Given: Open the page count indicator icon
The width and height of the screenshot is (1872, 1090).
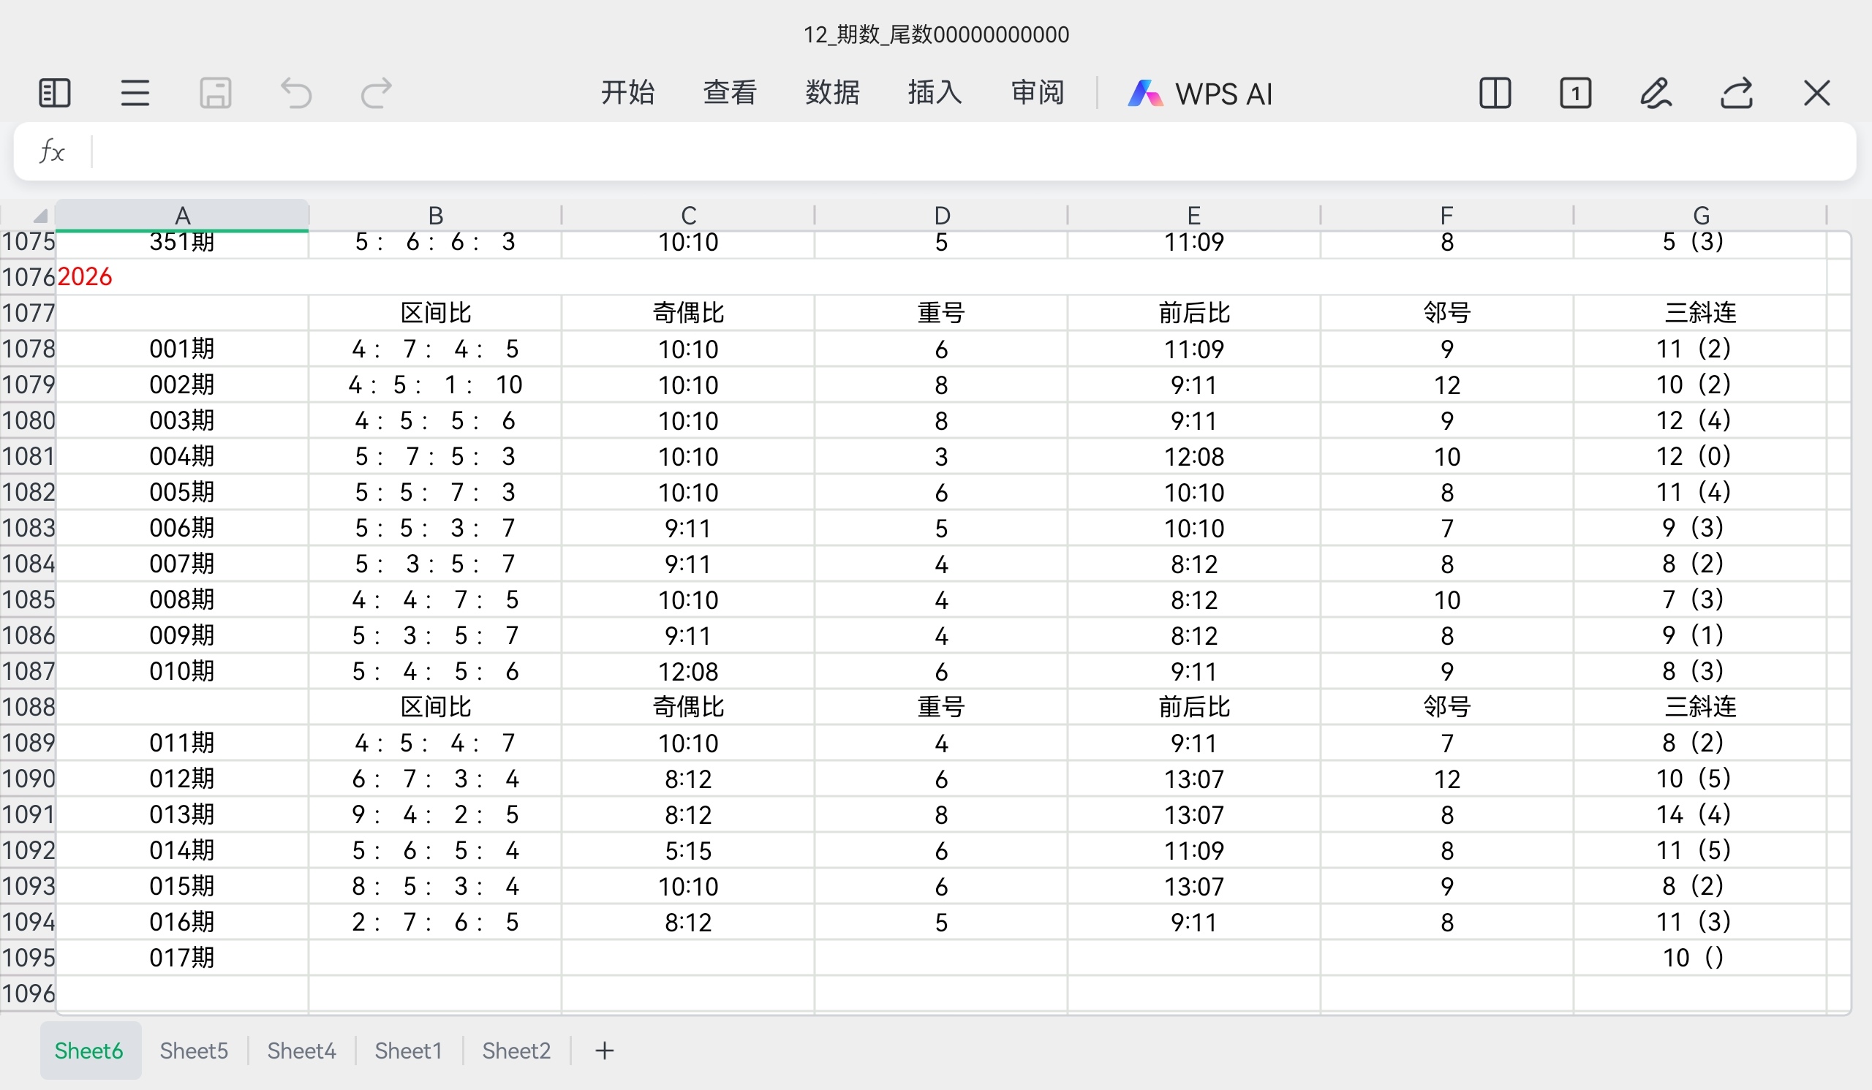Looking at the screenshot, I should [1575, 94].
